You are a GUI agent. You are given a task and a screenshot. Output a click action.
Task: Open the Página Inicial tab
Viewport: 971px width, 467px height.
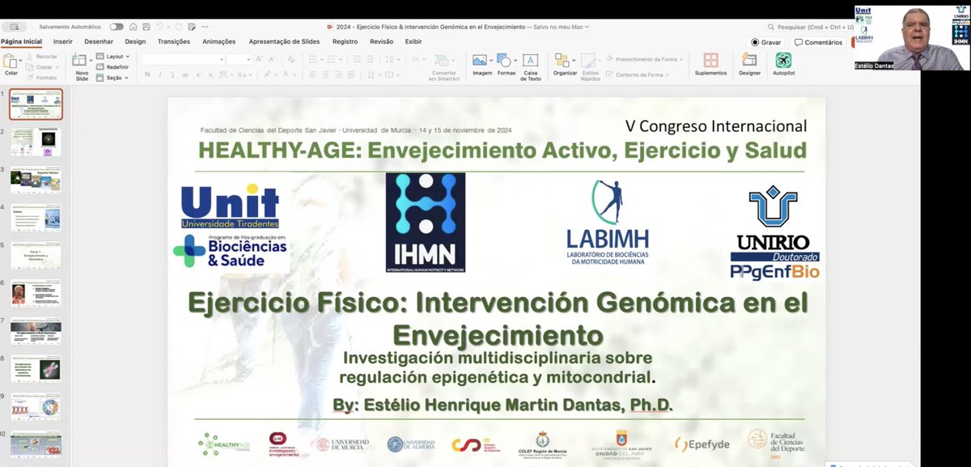(22, 41)
